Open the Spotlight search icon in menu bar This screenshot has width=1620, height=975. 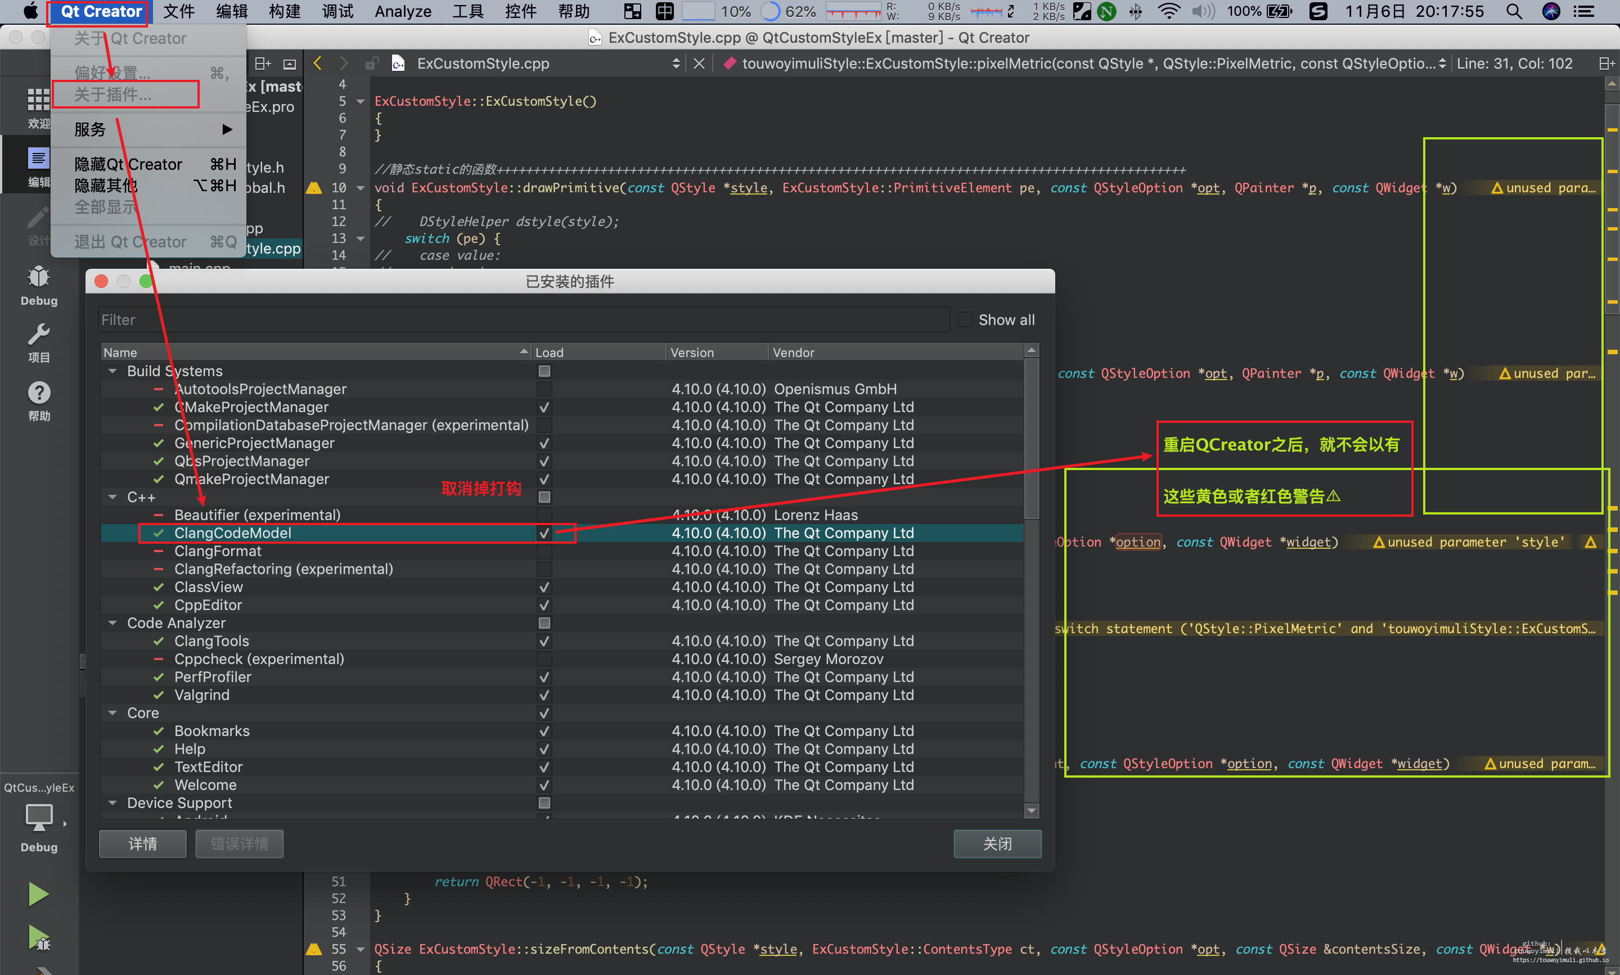tap(1514, 11)
